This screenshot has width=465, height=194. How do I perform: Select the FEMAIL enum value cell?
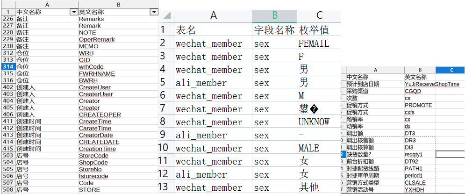[x=314, y=44]
